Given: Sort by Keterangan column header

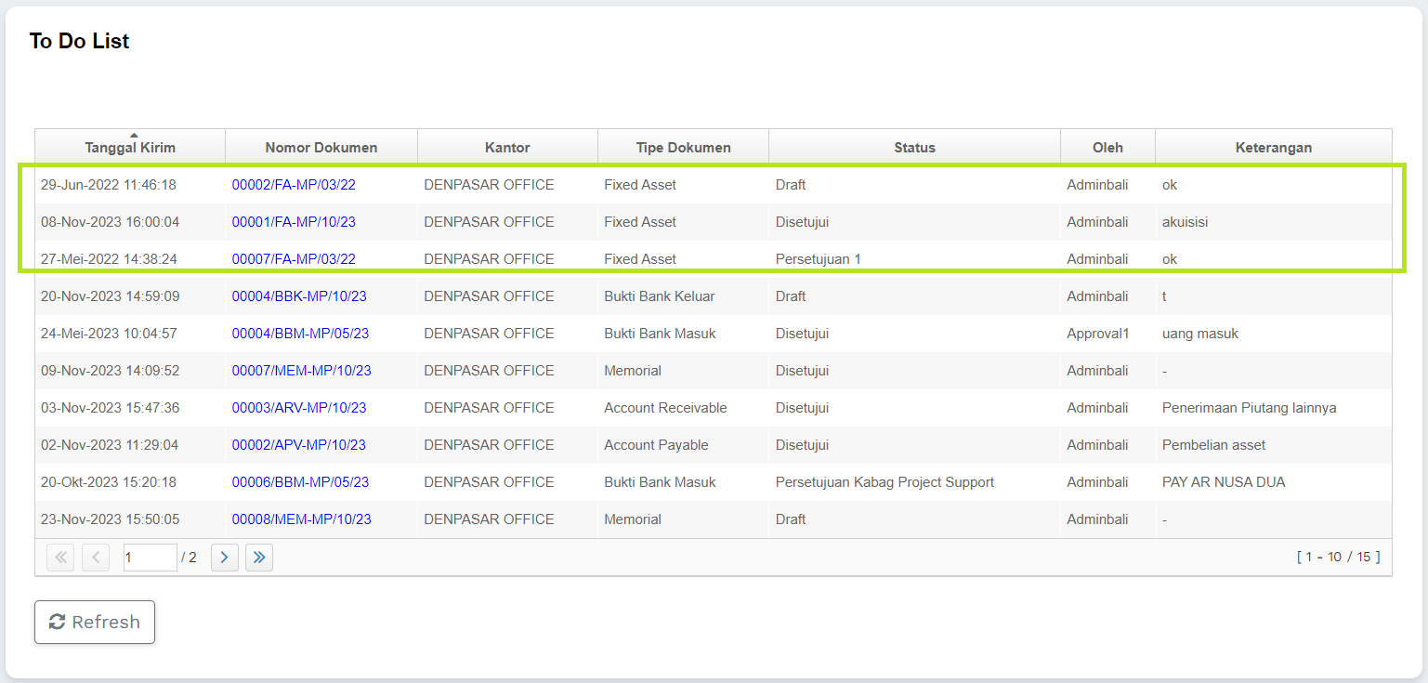Looking at the screenshot, I should (1273, 147).
